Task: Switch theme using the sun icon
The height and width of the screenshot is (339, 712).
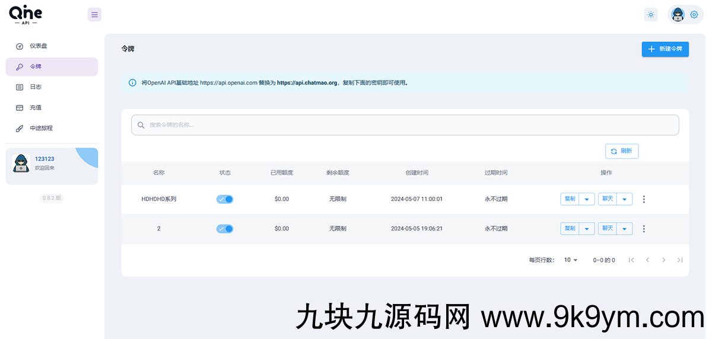Action: click(651, 15)
